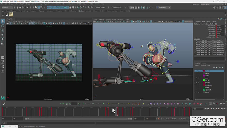Open the Layers menu in the layer editor
The width and height of the screenshot is (227, 128).
coord(197,65)
